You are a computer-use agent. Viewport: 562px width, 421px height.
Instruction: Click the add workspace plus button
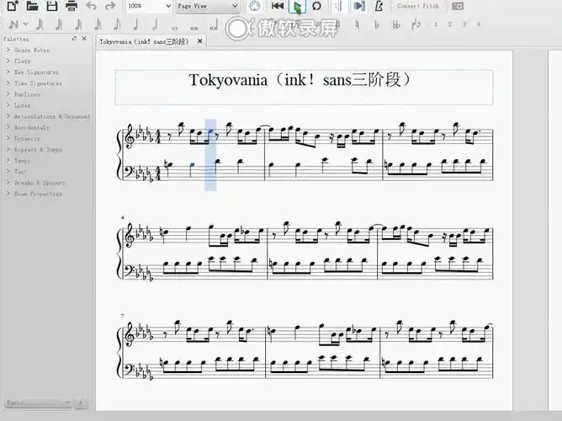click(81, 402)
